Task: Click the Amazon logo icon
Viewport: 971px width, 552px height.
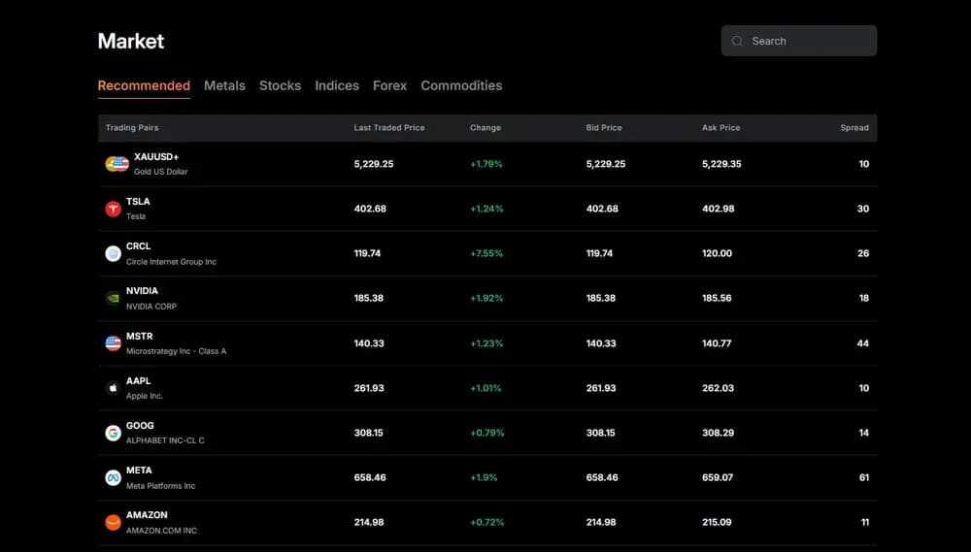Action: point(113,522)
